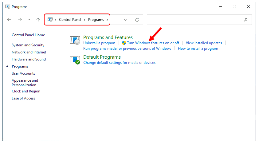259x144 pixels.
Task: Open User Accounts category
Action: pyautogui.click(x=23, y=73)
